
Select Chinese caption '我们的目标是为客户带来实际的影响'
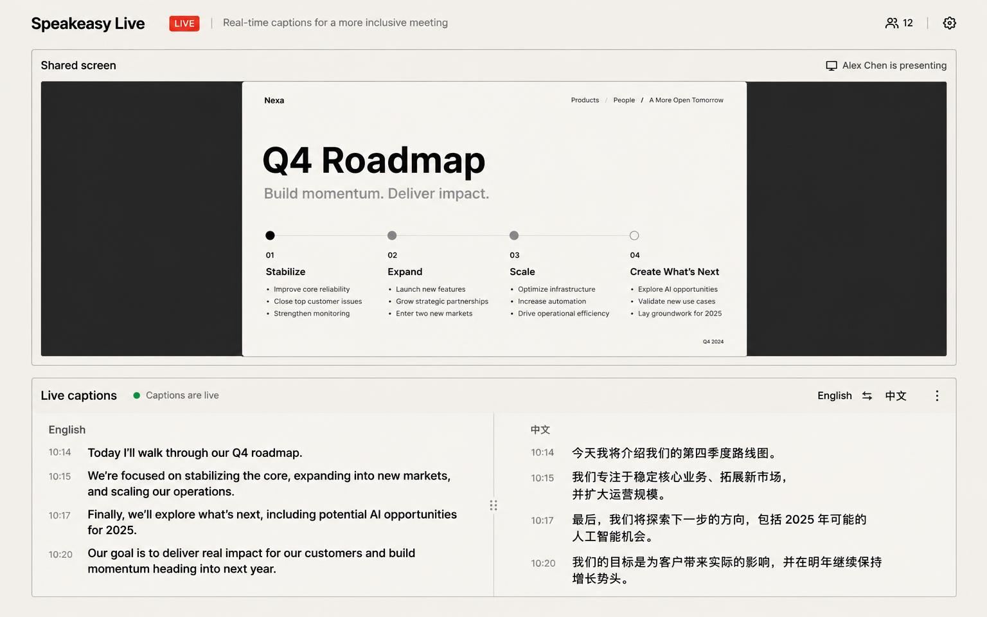coord(727,570)
